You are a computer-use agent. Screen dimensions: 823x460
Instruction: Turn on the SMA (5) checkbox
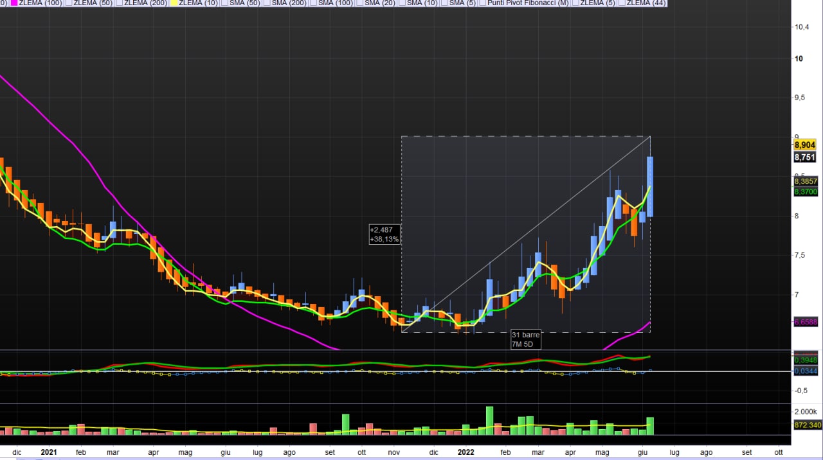(444, 3)
